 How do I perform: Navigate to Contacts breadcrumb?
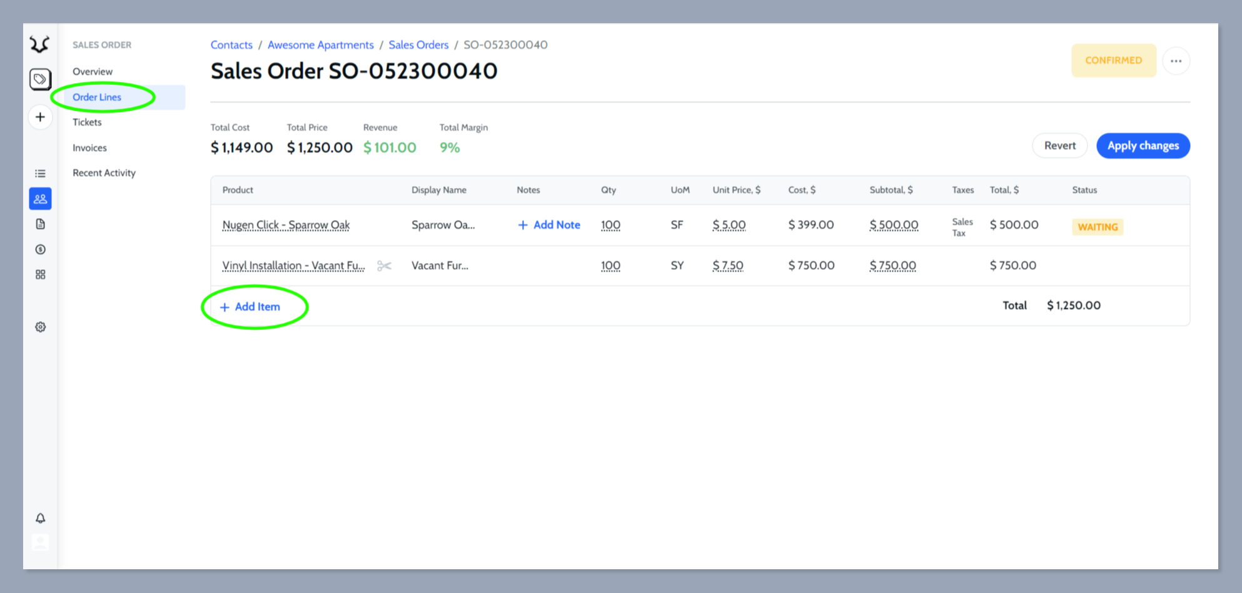231,45
